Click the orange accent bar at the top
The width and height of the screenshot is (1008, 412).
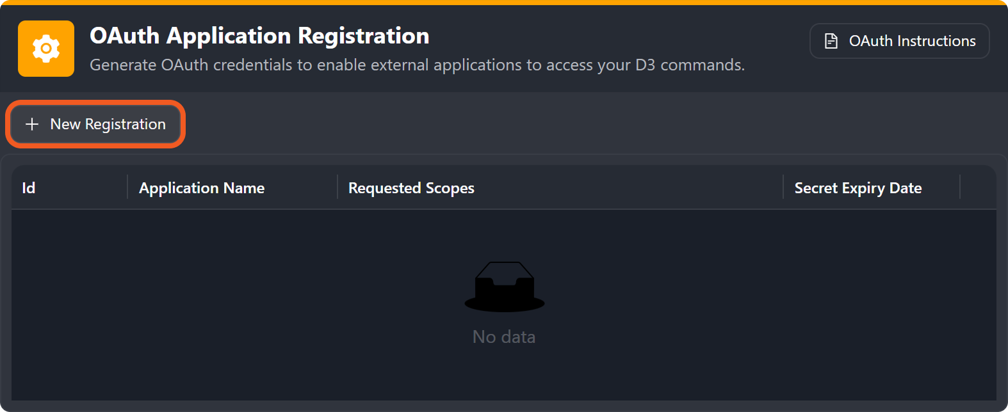pyautogui.click(x=504, y=3)
